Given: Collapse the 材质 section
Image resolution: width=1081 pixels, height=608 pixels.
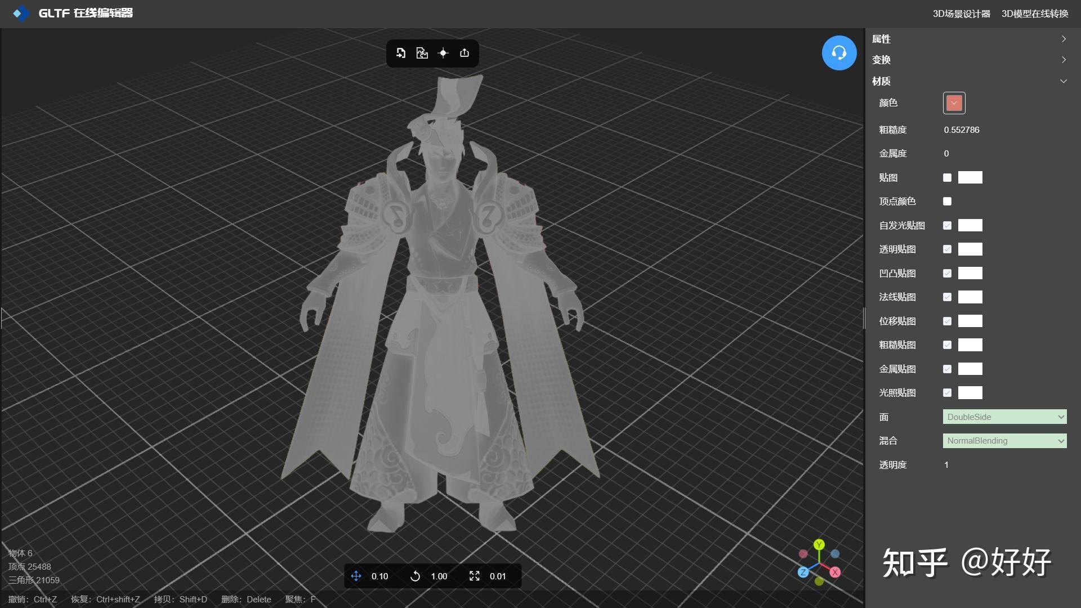Looking at the screenshot, I should [969, 81].
